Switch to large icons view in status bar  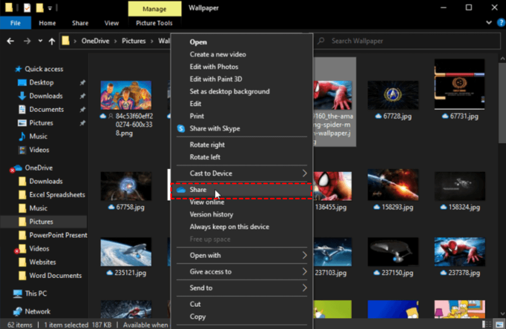[x=500, y=324]
